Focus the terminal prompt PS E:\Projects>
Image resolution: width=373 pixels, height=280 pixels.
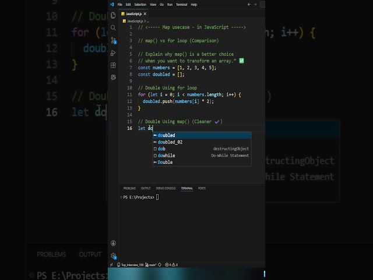[x=139, y=197]
